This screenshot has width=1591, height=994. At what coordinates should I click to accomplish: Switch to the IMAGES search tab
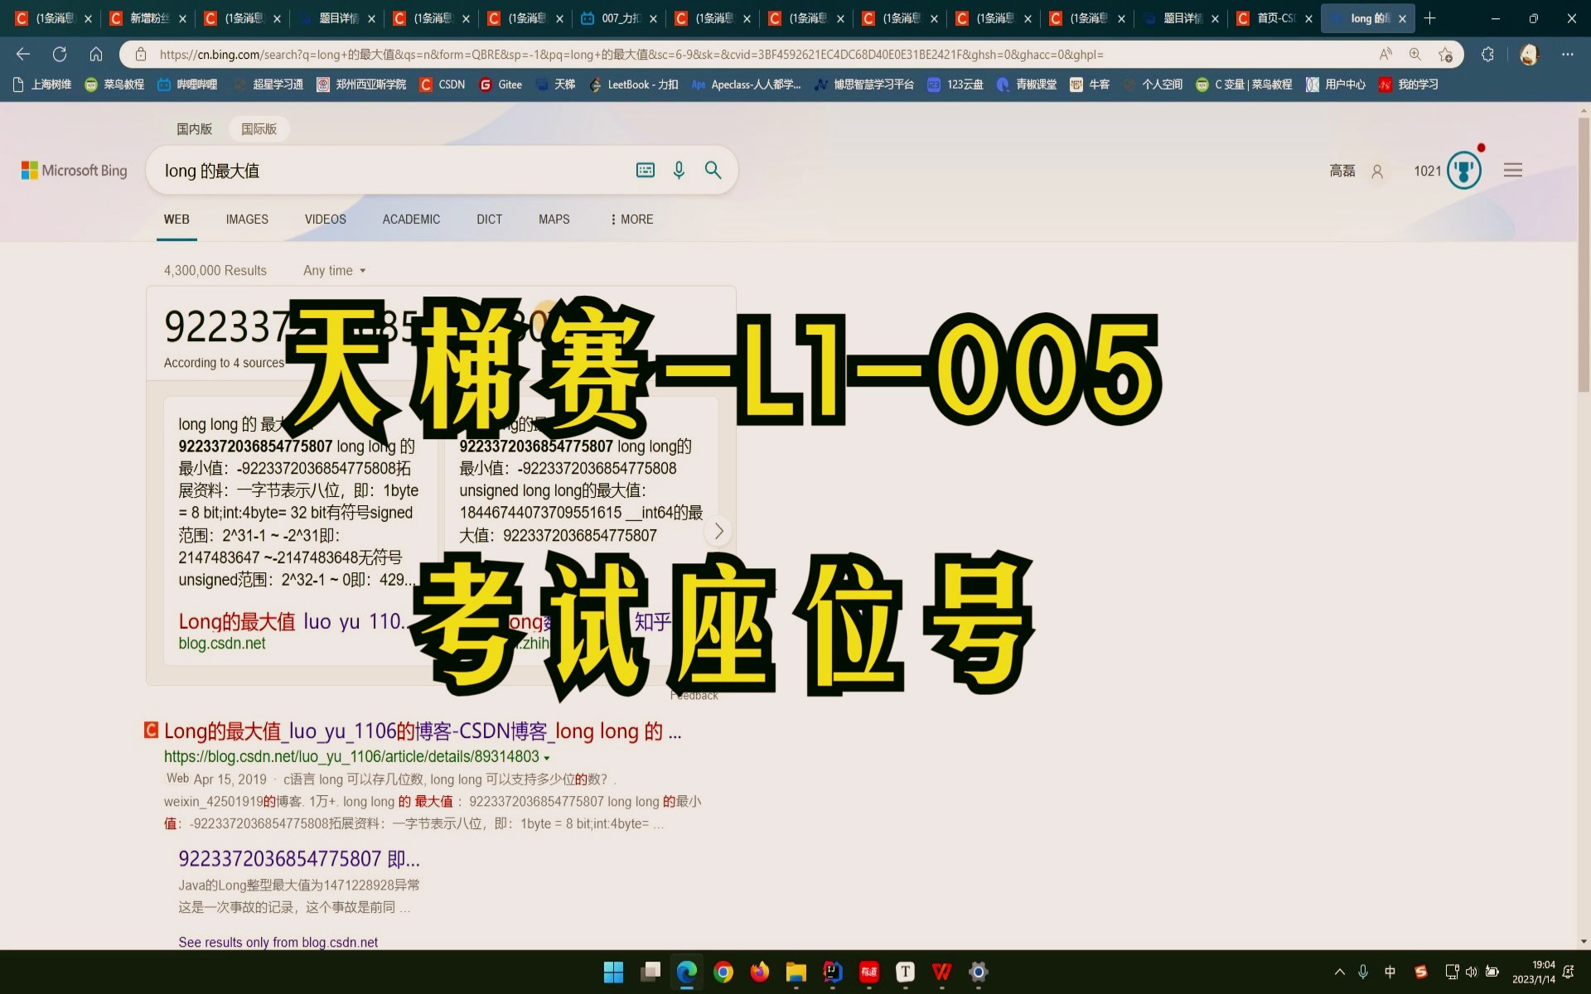click(x=246, y=219)
